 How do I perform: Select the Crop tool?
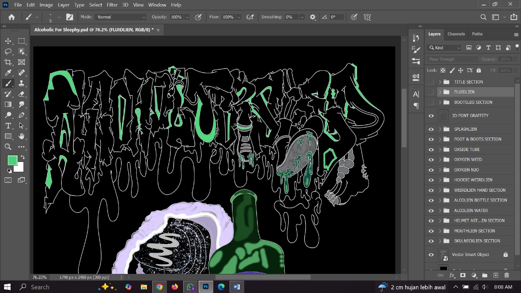pos(8,62)
